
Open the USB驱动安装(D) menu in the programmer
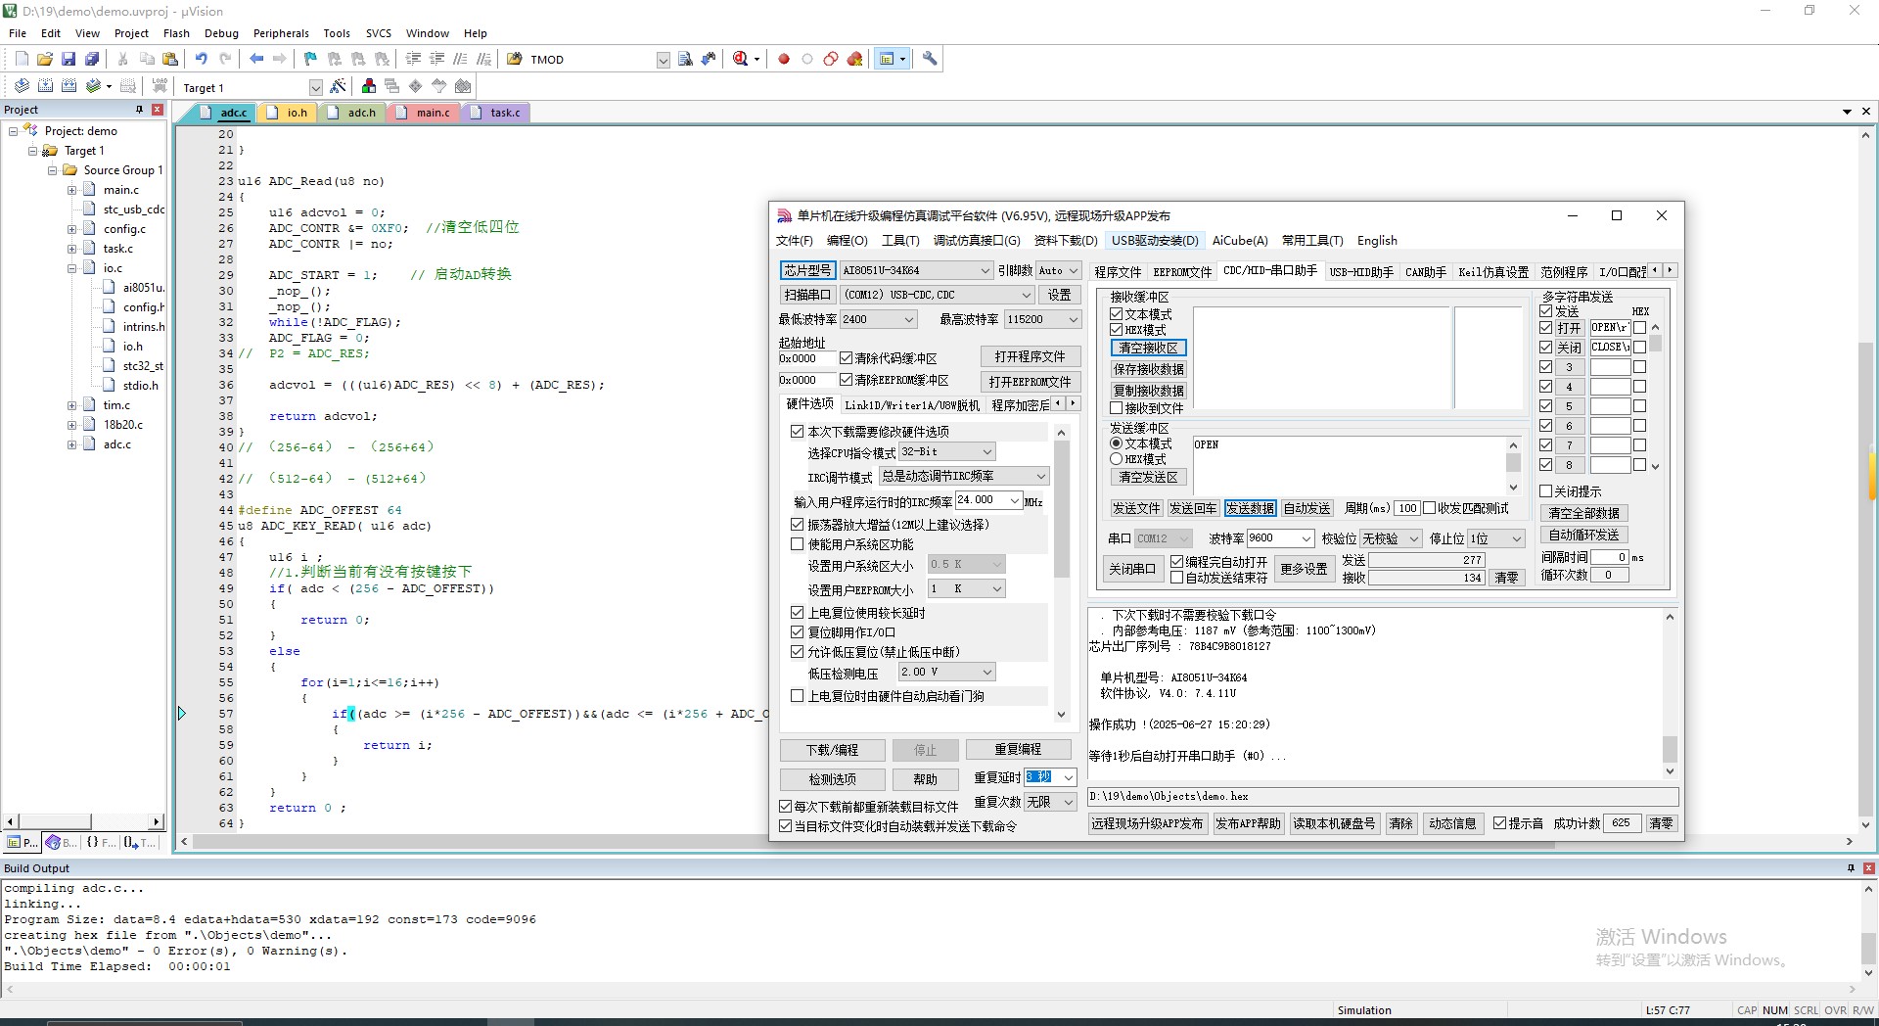pos(1154,240)
